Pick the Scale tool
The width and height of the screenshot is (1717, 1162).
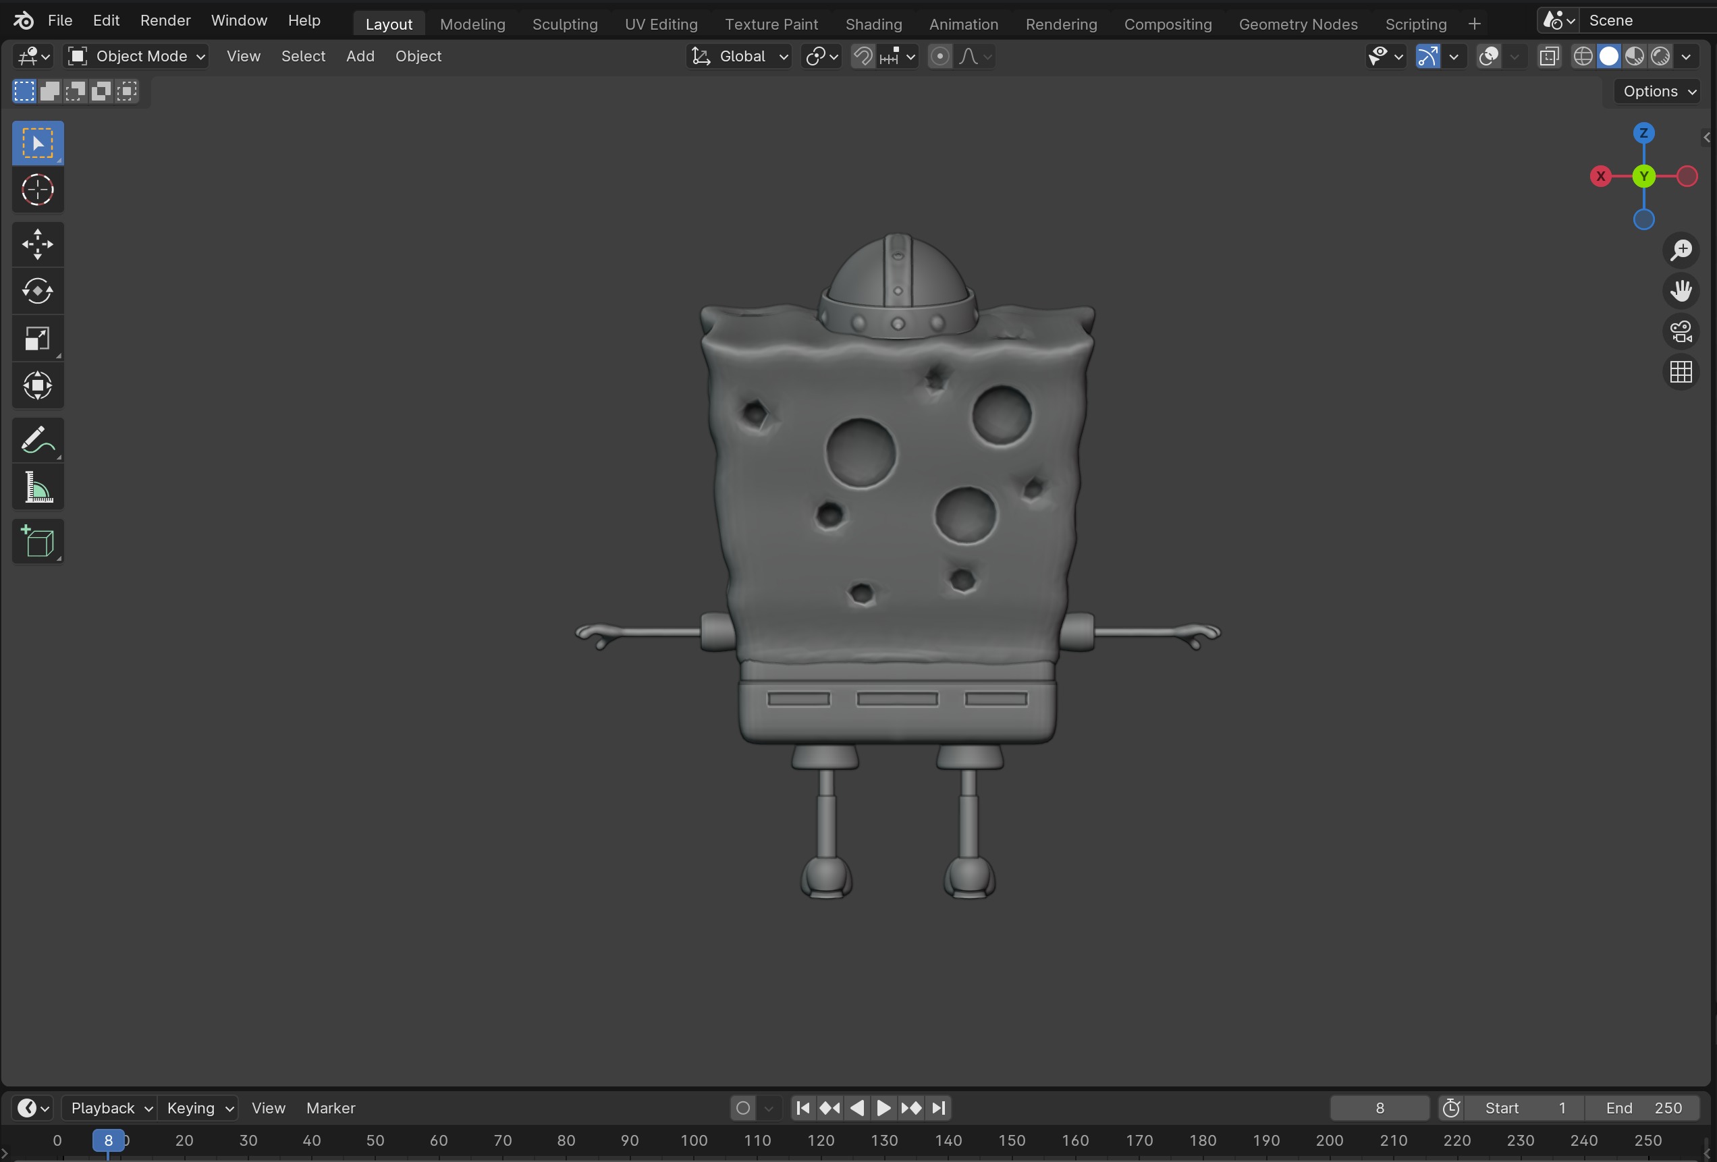[38, 338]
